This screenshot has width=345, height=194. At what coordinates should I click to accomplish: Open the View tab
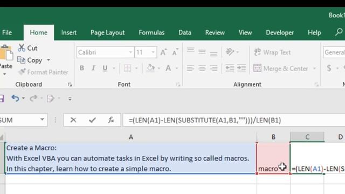245,32
